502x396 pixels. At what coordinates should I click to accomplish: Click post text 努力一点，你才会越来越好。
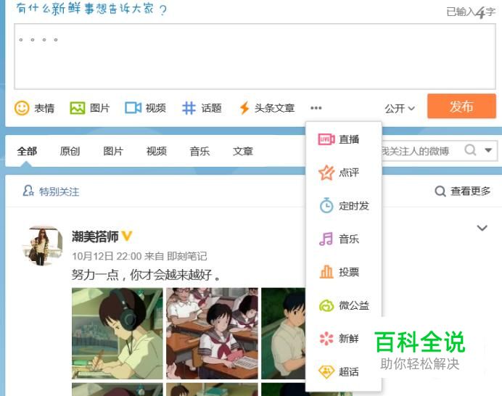(147, 275)
